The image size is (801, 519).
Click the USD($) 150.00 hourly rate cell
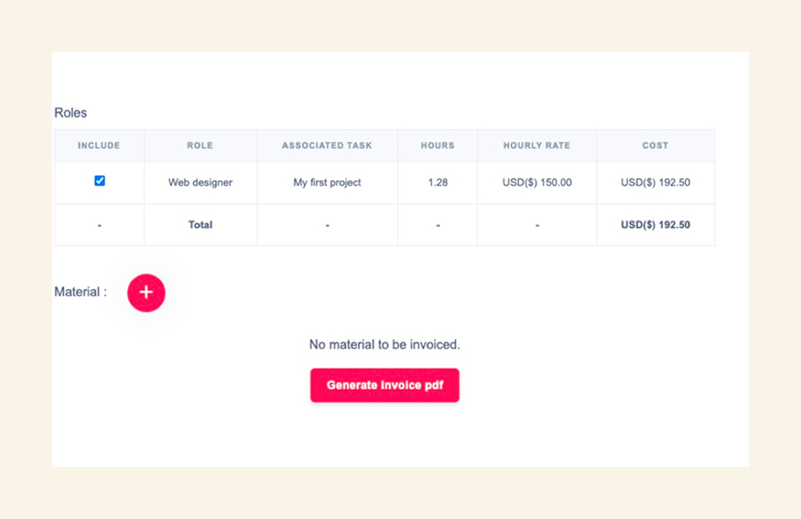click(x=536, y=183)
